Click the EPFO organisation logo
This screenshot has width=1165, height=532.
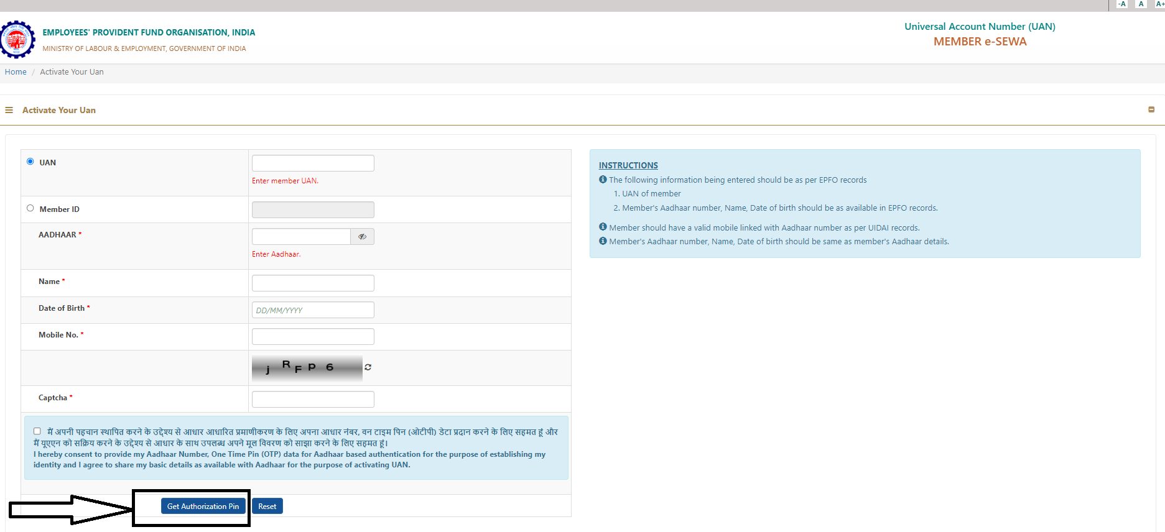[17, 39]
